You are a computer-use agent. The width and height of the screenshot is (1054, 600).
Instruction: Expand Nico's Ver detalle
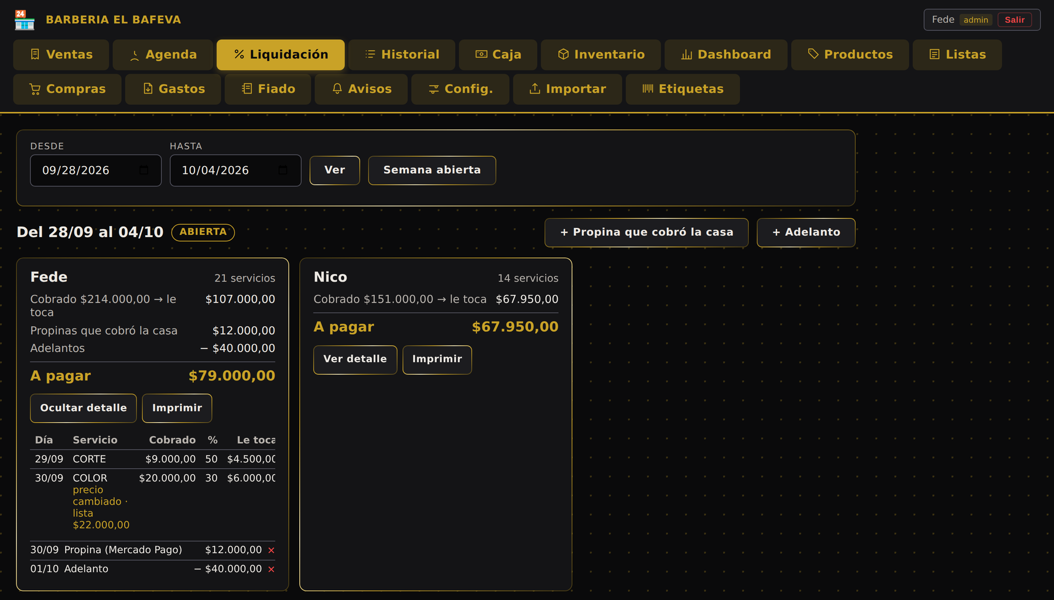(x=355, y=359)
